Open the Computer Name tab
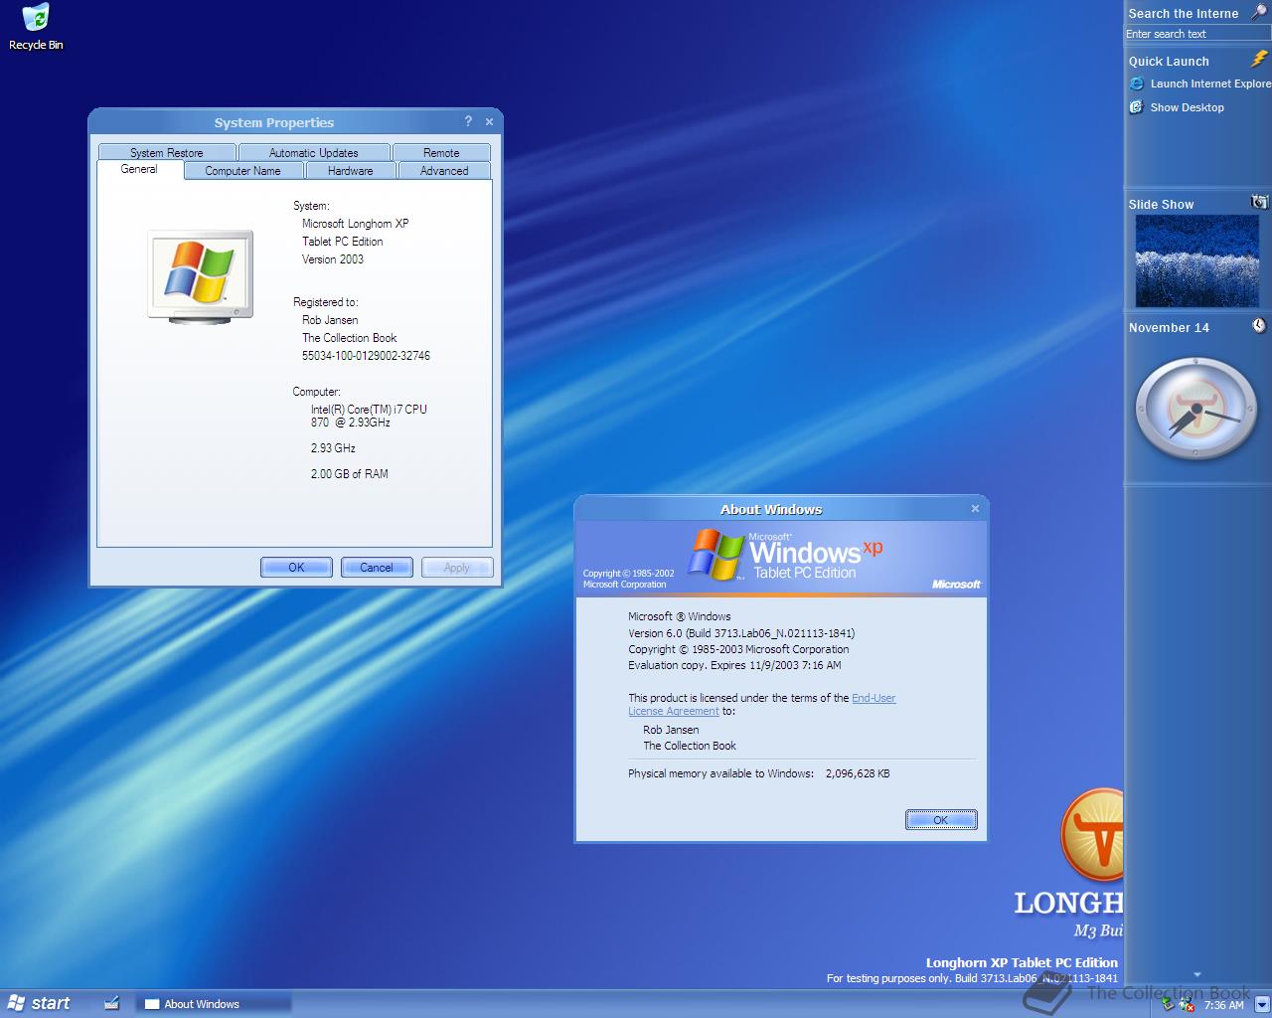The height and width of the screenshot is (1018, 1272). click(242, 170)
